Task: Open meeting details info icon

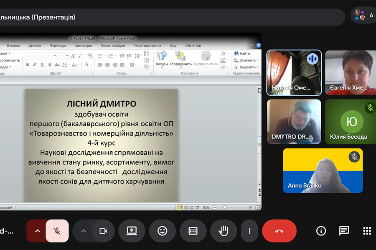Action: [x=321, y=231]
